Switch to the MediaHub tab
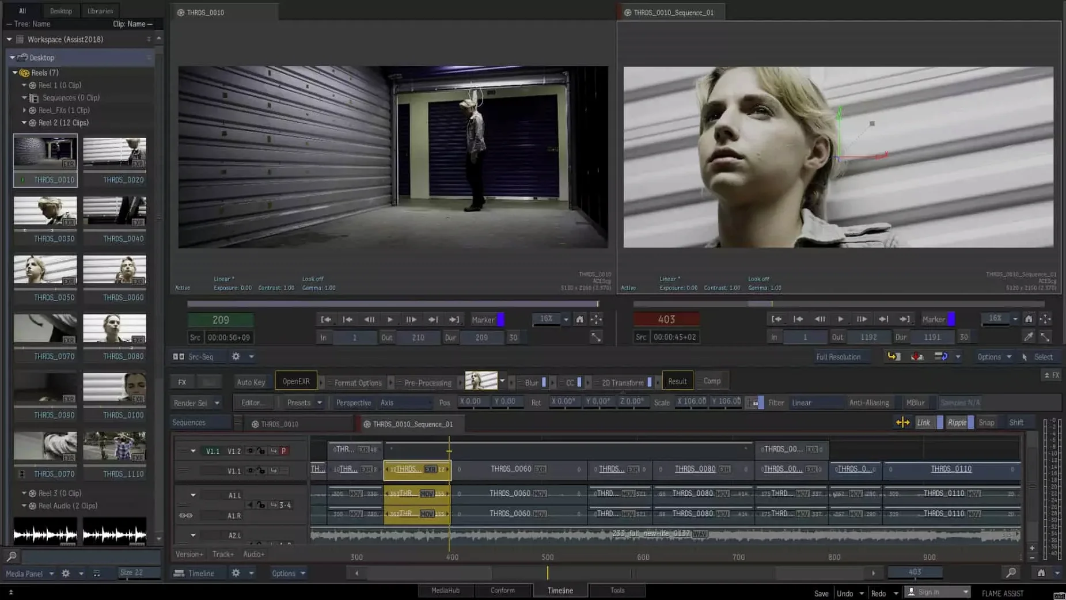Screen dimensions: 1066x600 [445, 590]
